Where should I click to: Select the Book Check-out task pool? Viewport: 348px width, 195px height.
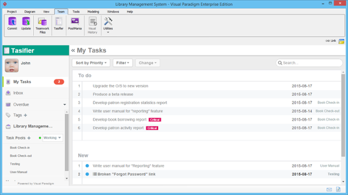(x=21, y=156)
